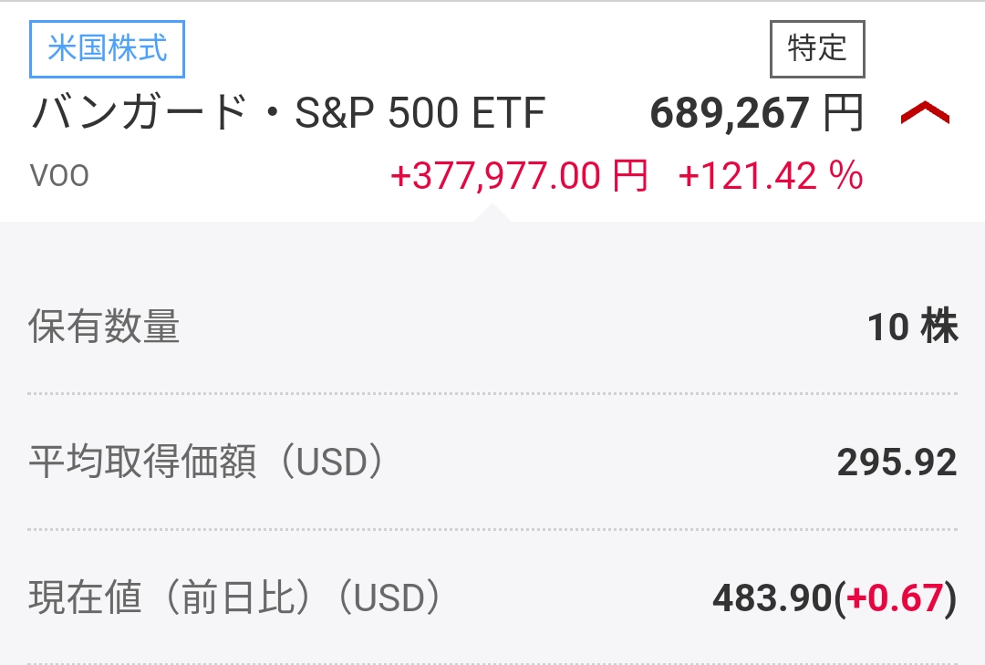Click the +121.42 % gain percentage
This screenshot has width=985, height=665.
tap(771, 175)
